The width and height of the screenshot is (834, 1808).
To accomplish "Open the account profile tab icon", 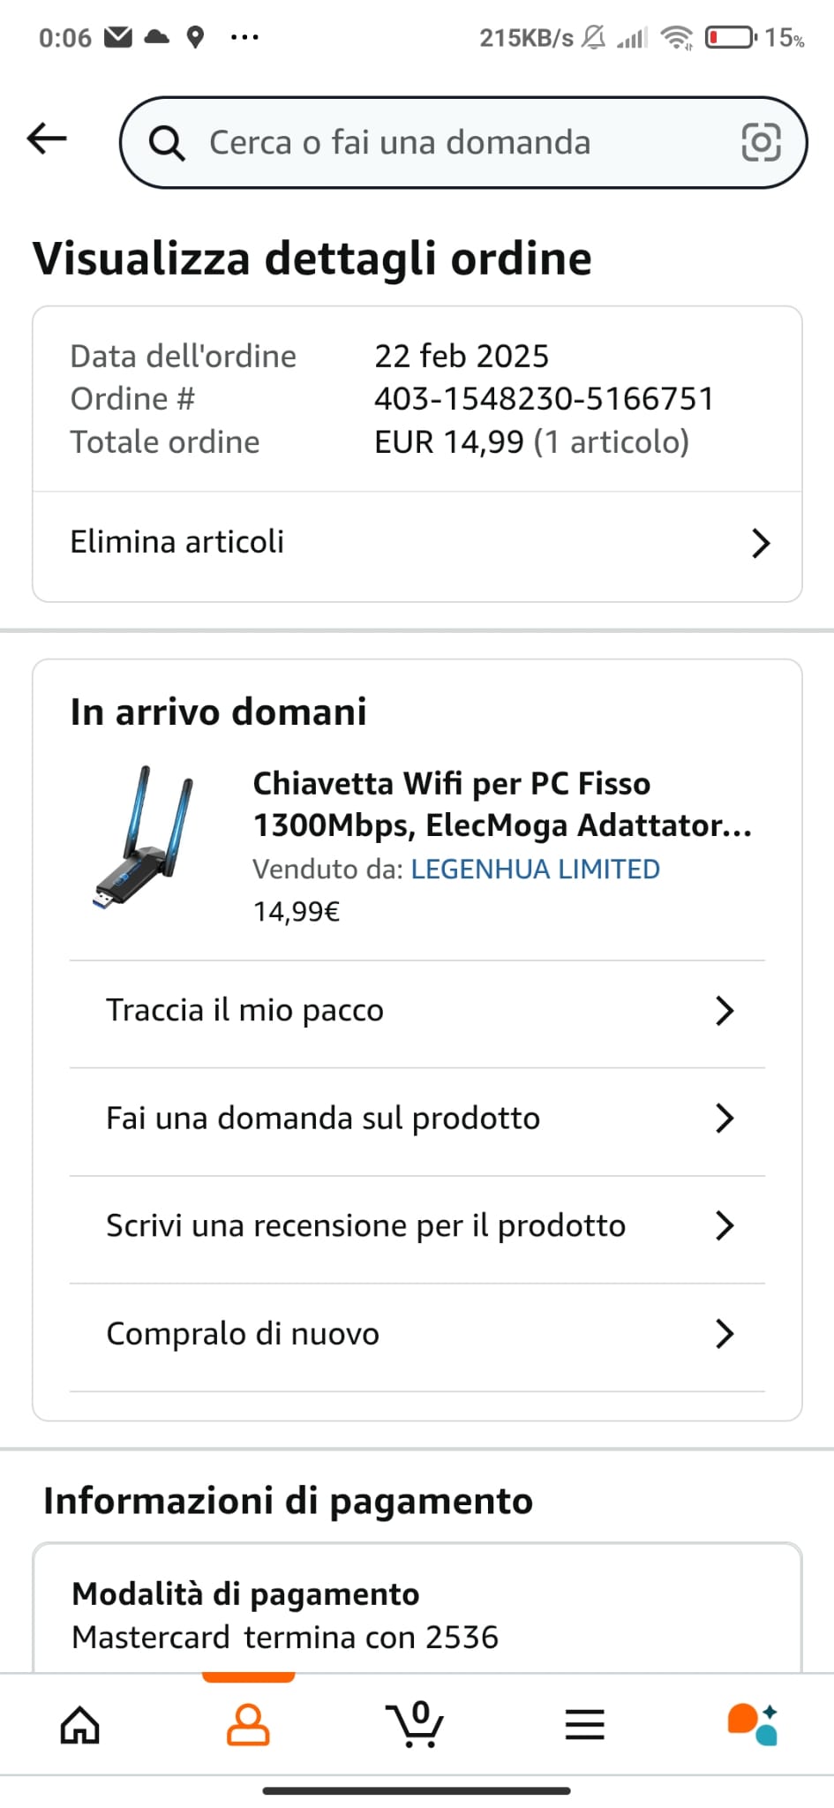I will (248, 1724).
